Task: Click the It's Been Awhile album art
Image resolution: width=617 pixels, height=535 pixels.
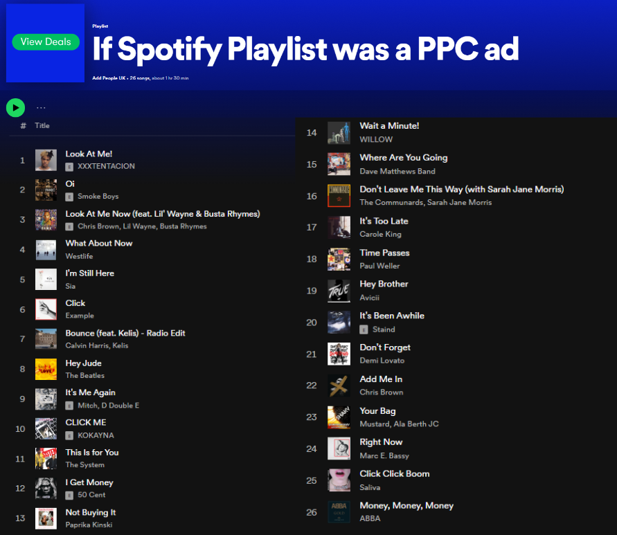Action: 339,323
